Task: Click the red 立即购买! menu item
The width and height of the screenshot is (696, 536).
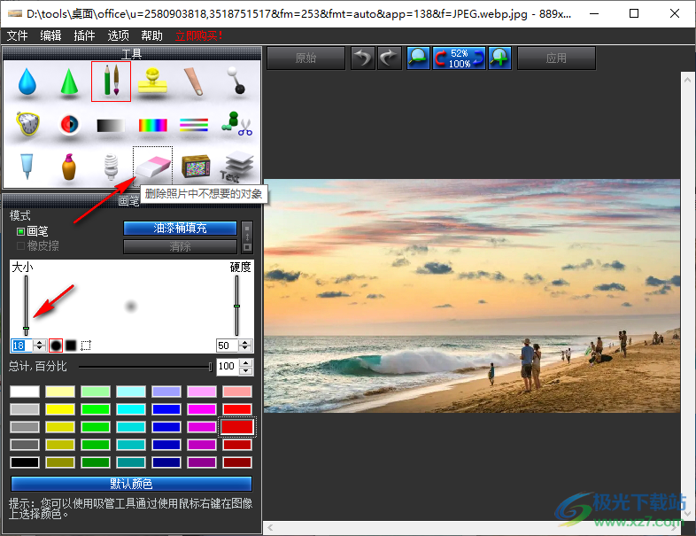Action: pyautogui.click(x=199, y=35)
